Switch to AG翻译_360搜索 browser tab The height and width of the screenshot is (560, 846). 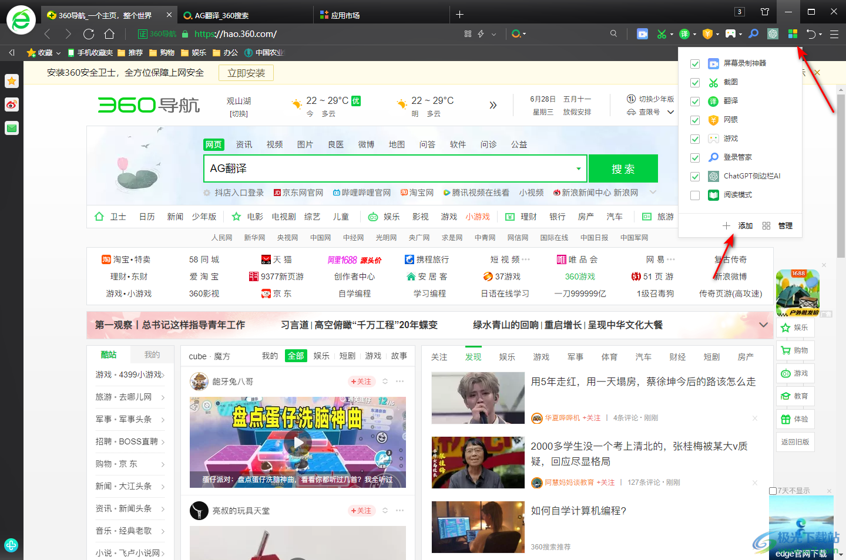pos(244,15)
